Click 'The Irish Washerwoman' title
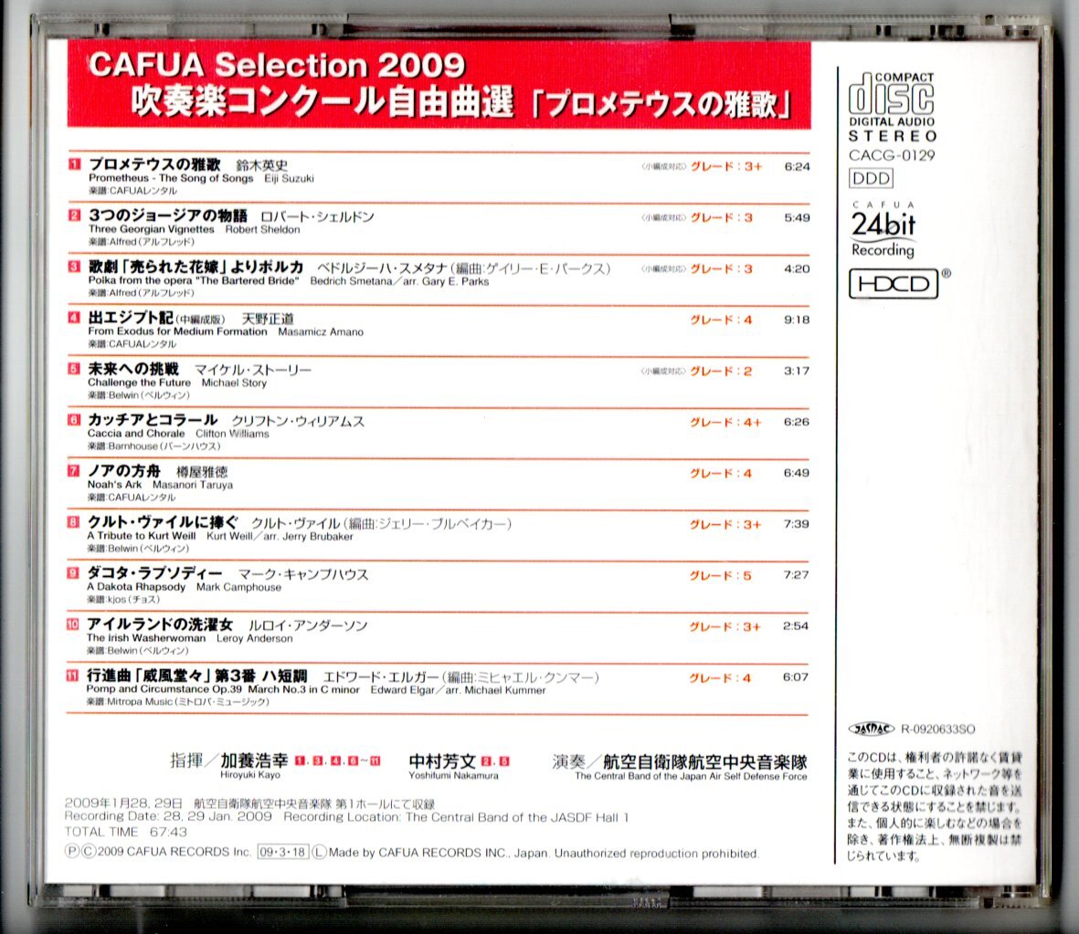Image resolution: width=1079 pixels, height=934 pixels. [x=146, y=637]
